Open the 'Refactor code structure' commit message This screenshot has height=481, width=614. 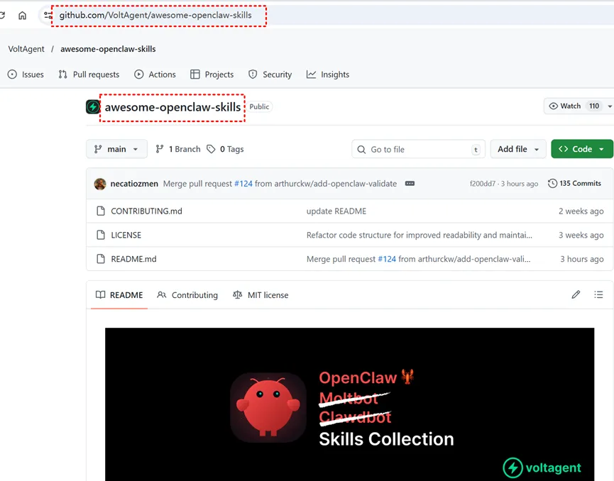coord(420,235)
